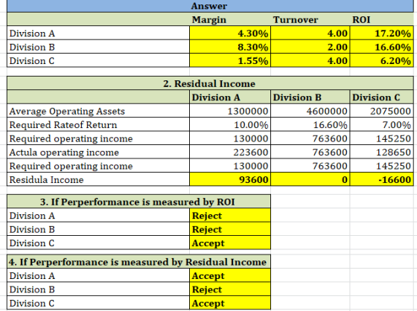Select the '2. Residual Income' header
Image resolution: width=417 pixels, height=311 pixels.
(x=210, y=83)
